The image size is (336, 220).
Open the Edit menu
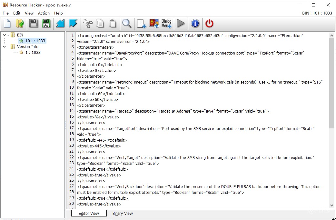point(17,13)
